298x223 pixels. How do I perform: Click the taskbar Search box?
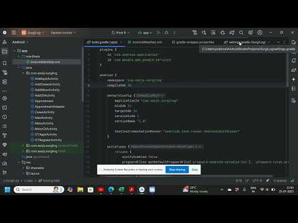coord(39,190)
